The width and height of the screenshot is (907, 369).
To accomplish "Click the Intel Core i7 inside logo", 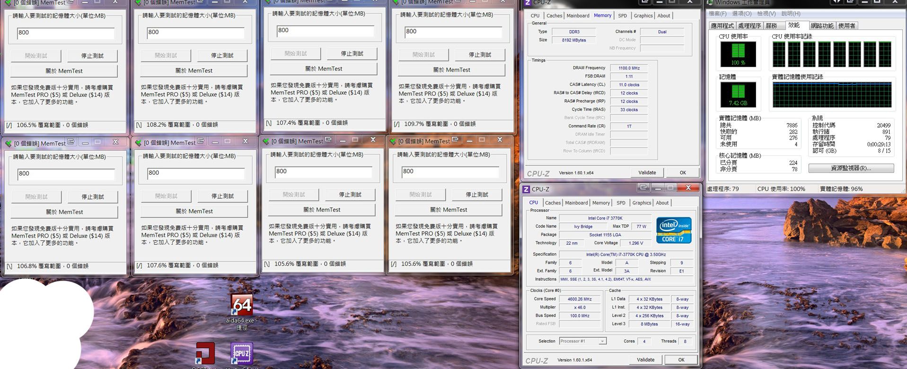I will [x=674, y=230].
